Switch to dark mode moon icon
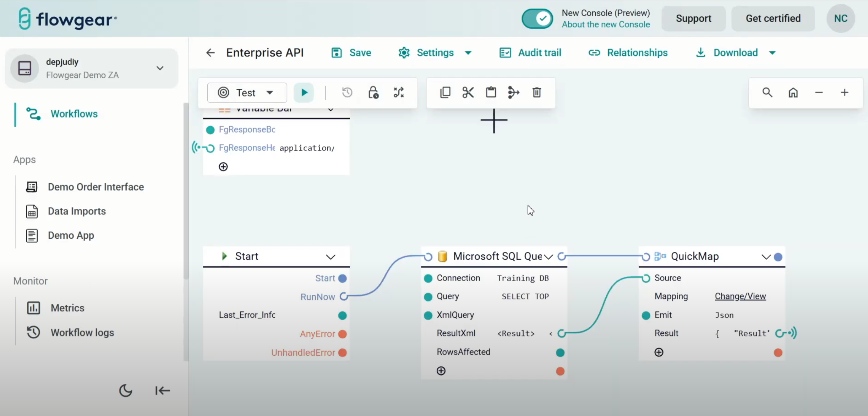Image resolution: width=868 pixels, height=416 pixels. [x=126, y=390]
